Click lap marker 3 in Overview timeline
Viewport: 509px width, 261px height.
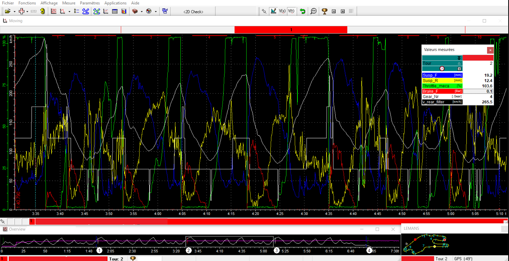click(x=276, y=250)
